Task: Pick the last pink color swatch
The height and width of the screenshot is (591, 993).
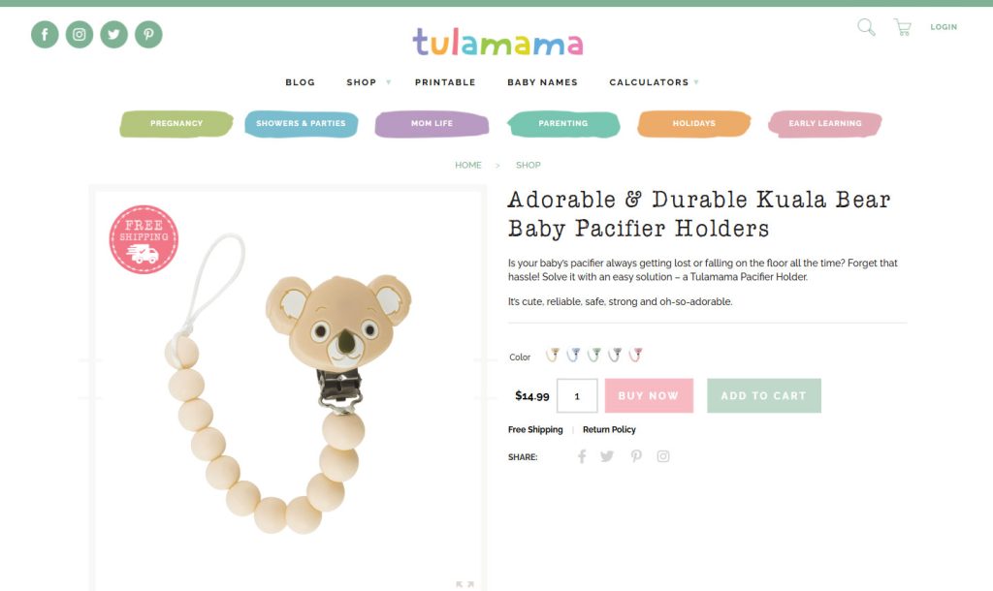Action: tap(635, 355)
